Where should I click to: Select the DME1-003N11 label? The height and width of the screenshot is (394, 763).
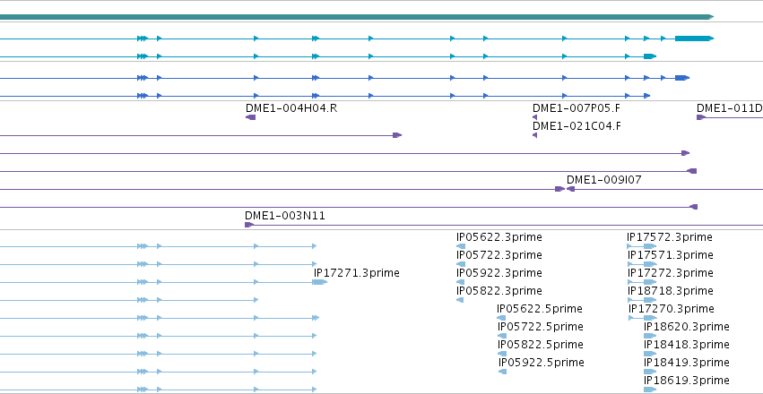[284, 216]
